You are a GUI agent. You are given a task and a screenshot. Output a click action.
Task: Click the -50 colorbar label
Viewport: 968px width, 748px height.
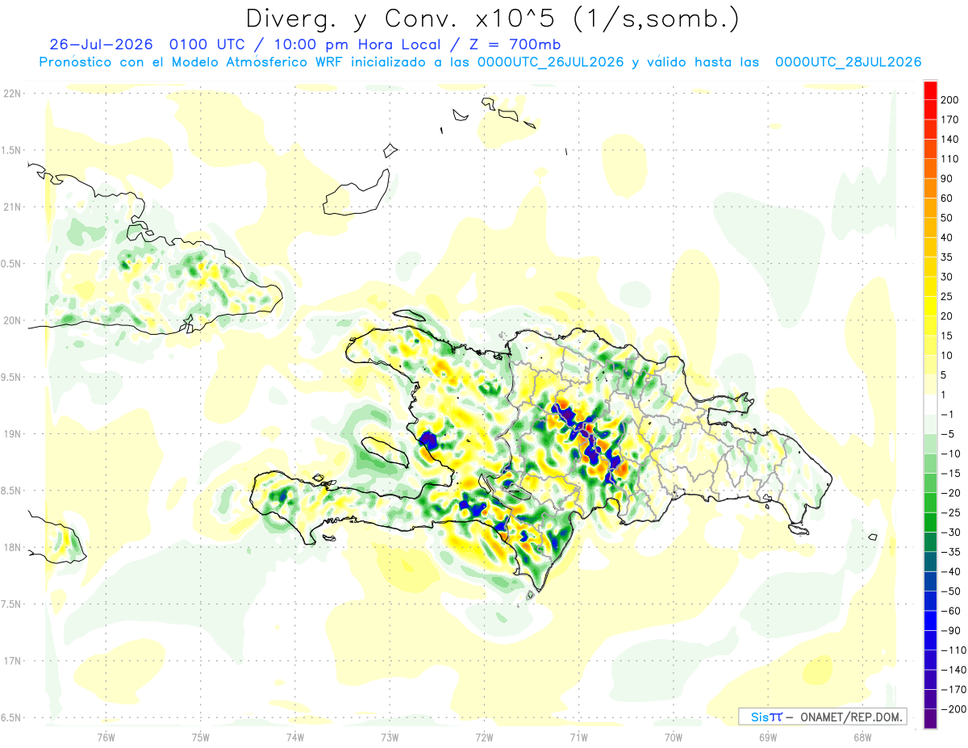(x=950, y=591)
